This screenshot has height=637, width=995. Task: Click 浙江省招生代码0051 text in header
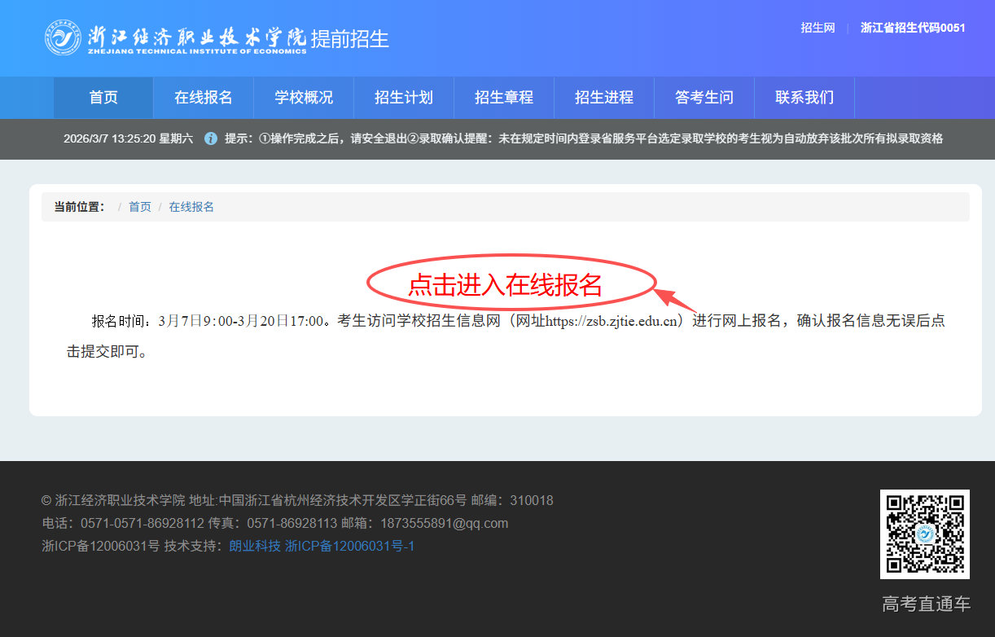pos(913,28)
